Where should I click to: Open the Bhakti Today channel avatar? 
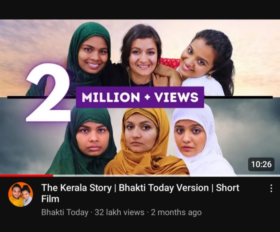point(21,195)
